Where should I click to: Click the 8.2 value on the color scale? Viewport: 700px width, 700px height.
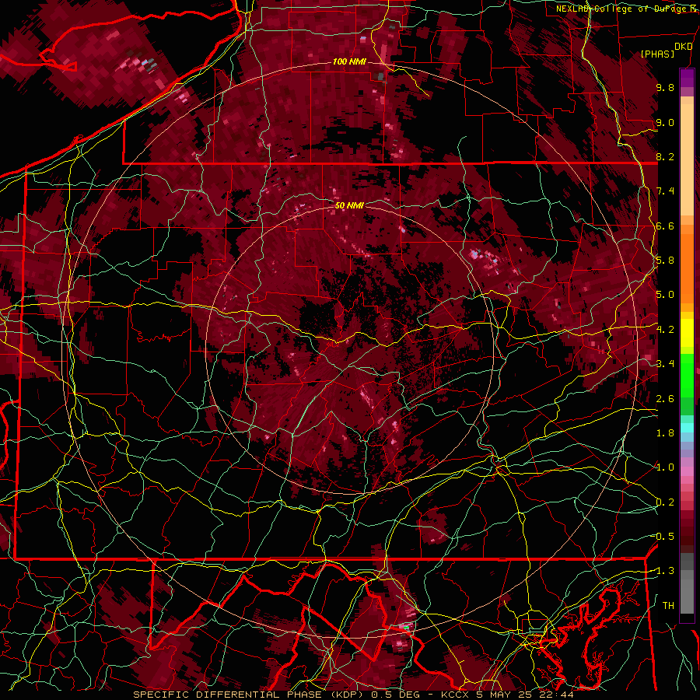665,156
